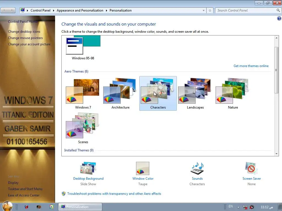Choose the Architecture theme

(120, 91)
